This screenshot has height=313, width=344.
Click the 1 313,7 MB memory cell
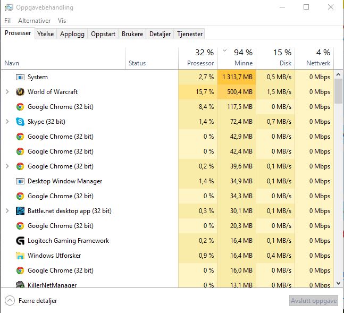point(237,77)
